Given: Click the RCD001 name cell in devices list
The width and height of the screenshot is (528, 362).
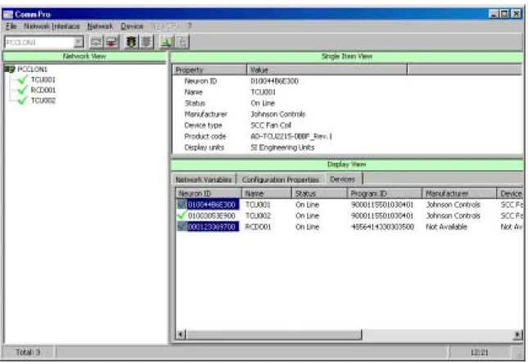Looking at the screenshot, I should coord(258,227).
